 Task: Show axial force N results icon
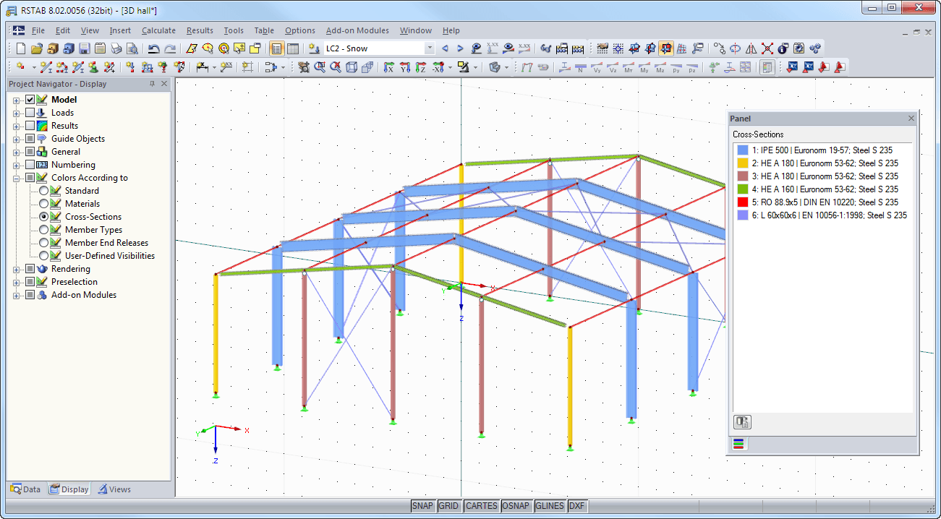[x=581, y=67]
